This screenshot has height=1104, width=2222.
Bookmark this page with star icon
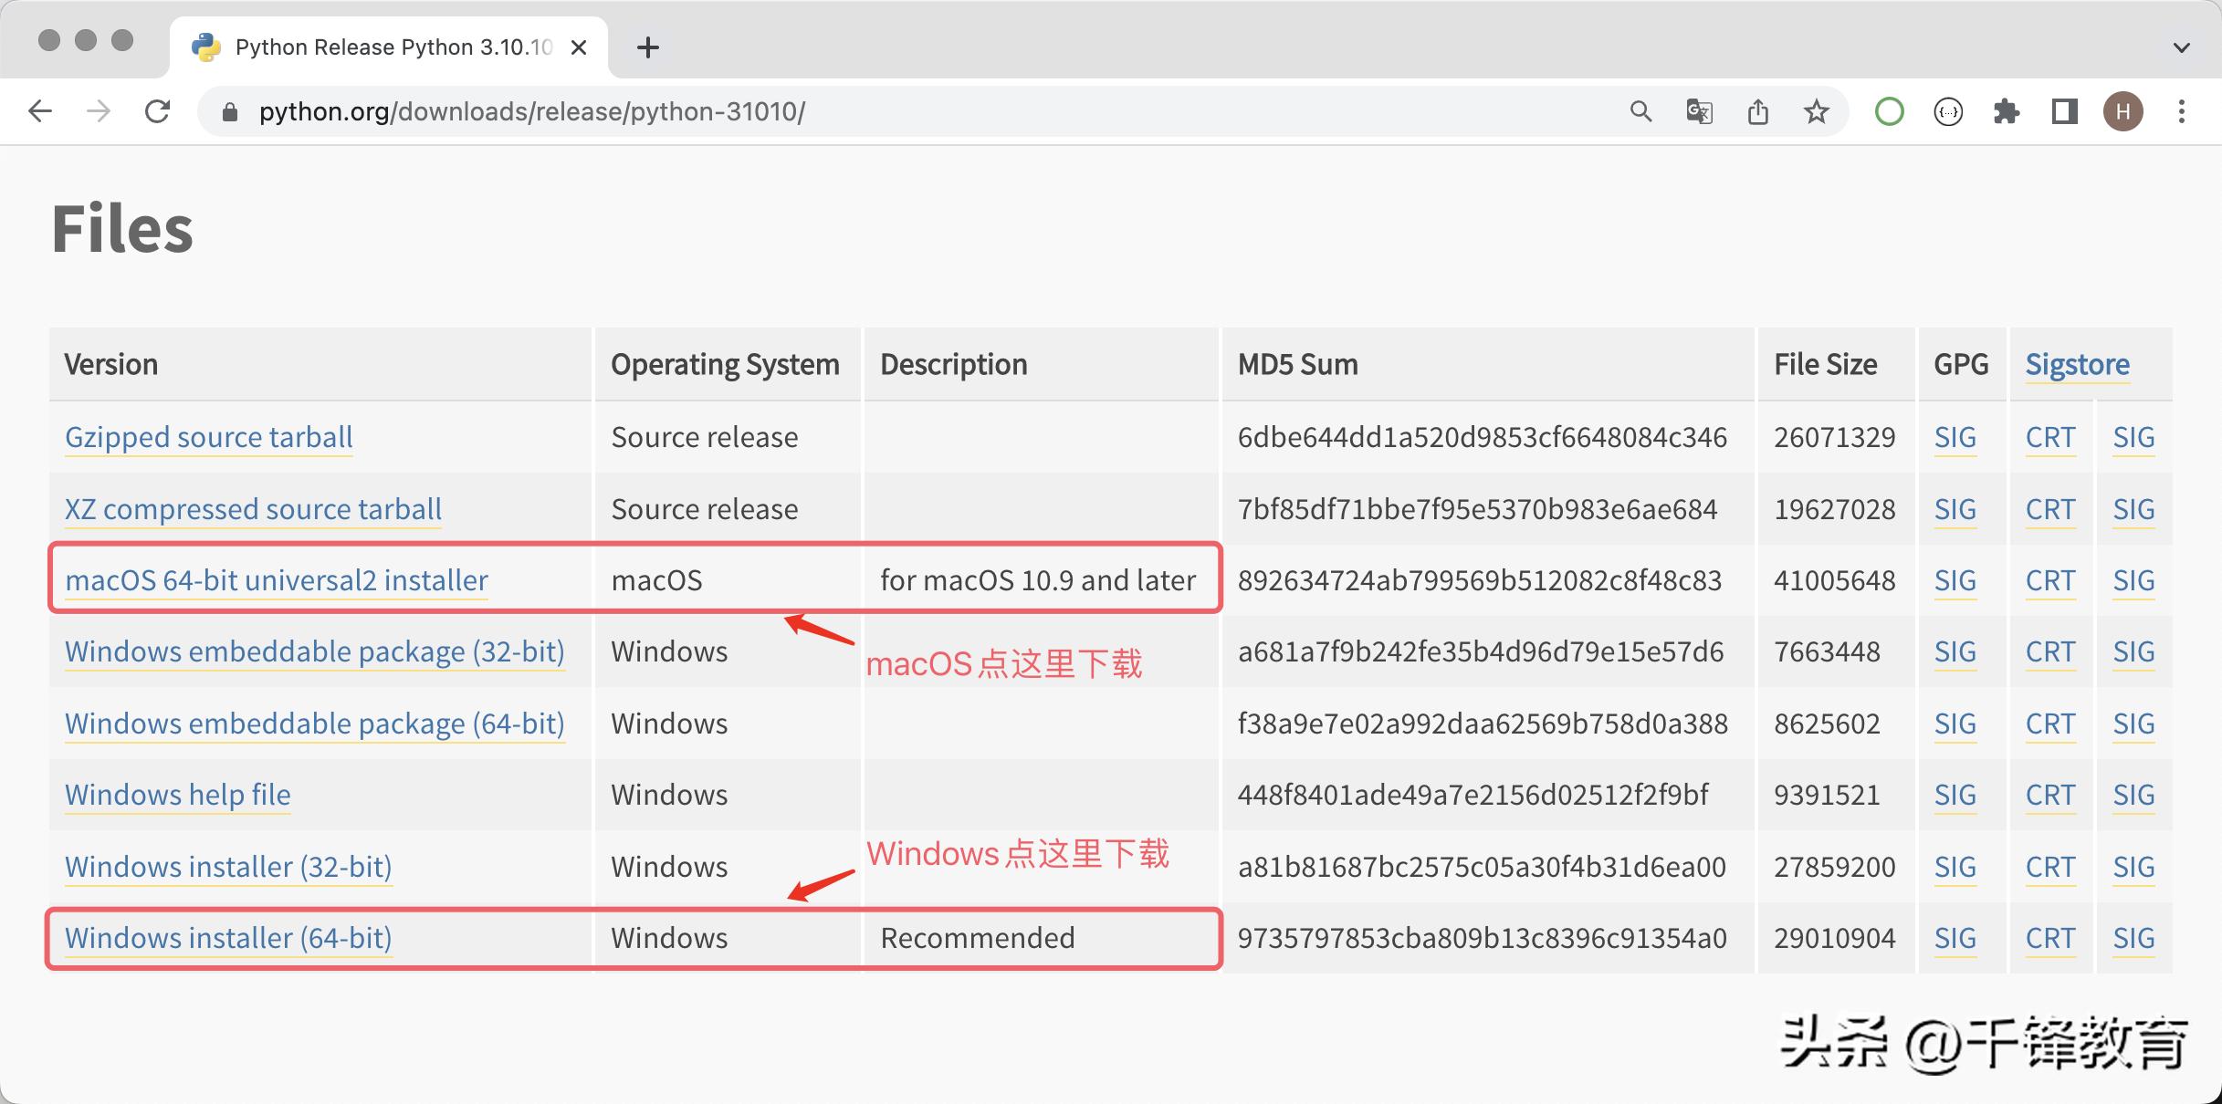click(1817, 111)
